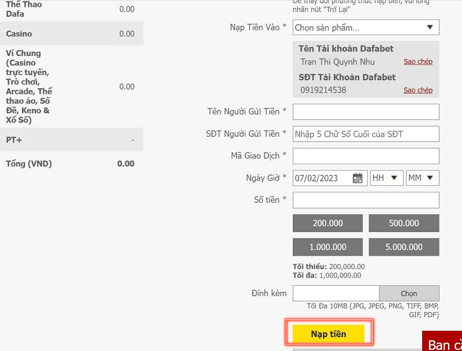This screenshot has height=351, width=462.
Task: Select the PT+ balance row
Action: coord(72,140)
